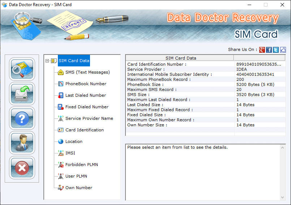
Task: Click the 8991040109053635... value cell
Action: point(259,64)
